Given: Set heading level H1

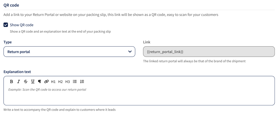Looking at the screenshot, I should point(53,82).
